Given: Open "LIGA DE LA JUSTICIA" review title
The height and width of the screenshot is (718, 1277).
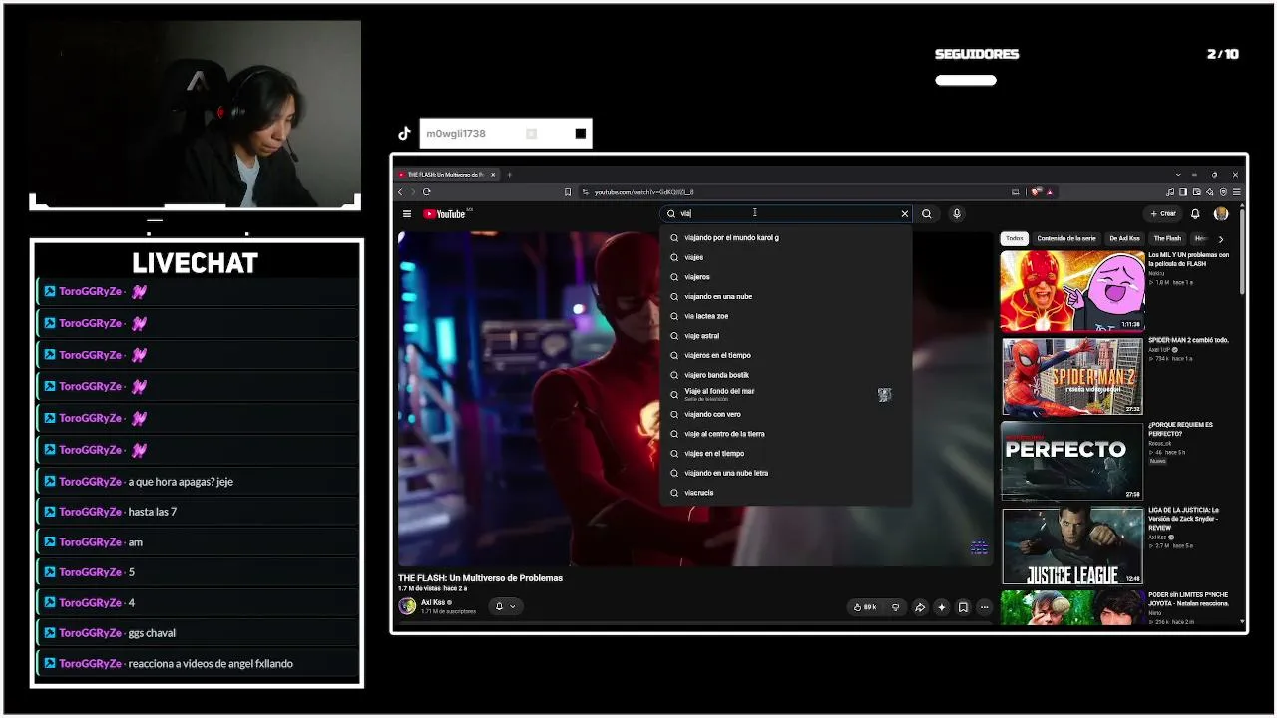Looking at the screenshot, I should point(1184,518).
